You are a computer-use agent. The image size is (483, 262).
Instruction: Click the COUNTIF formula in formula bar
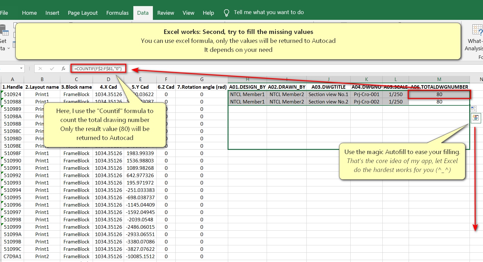point(98,69)
